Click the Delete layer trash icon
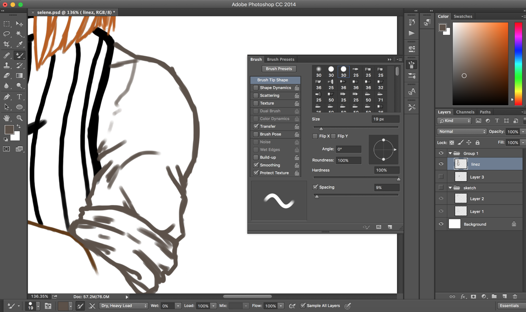The height and width of the screenshot is (312, 526). coord(515,296)
